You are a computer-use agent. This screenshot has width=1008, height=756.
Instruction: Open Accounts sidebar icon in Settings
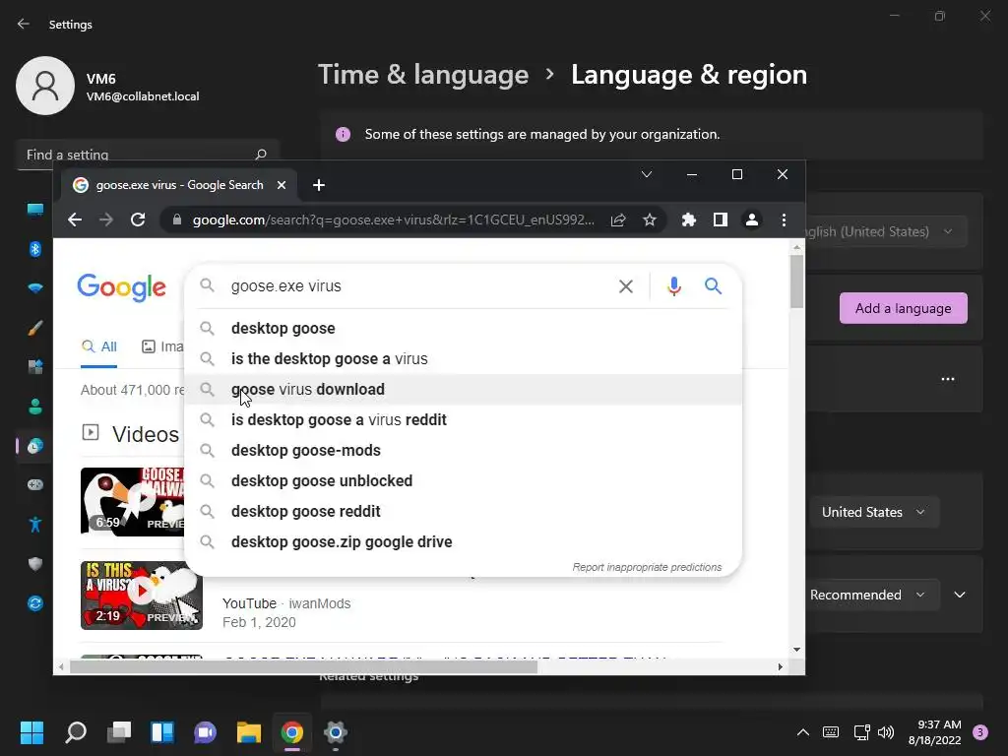35,407
